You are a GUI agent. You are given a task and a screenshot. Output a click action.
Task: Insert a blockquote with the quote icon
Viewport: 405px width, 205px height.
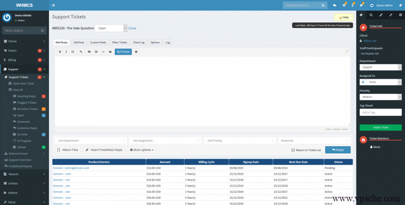pyautogui.click(x=110, y=52)
